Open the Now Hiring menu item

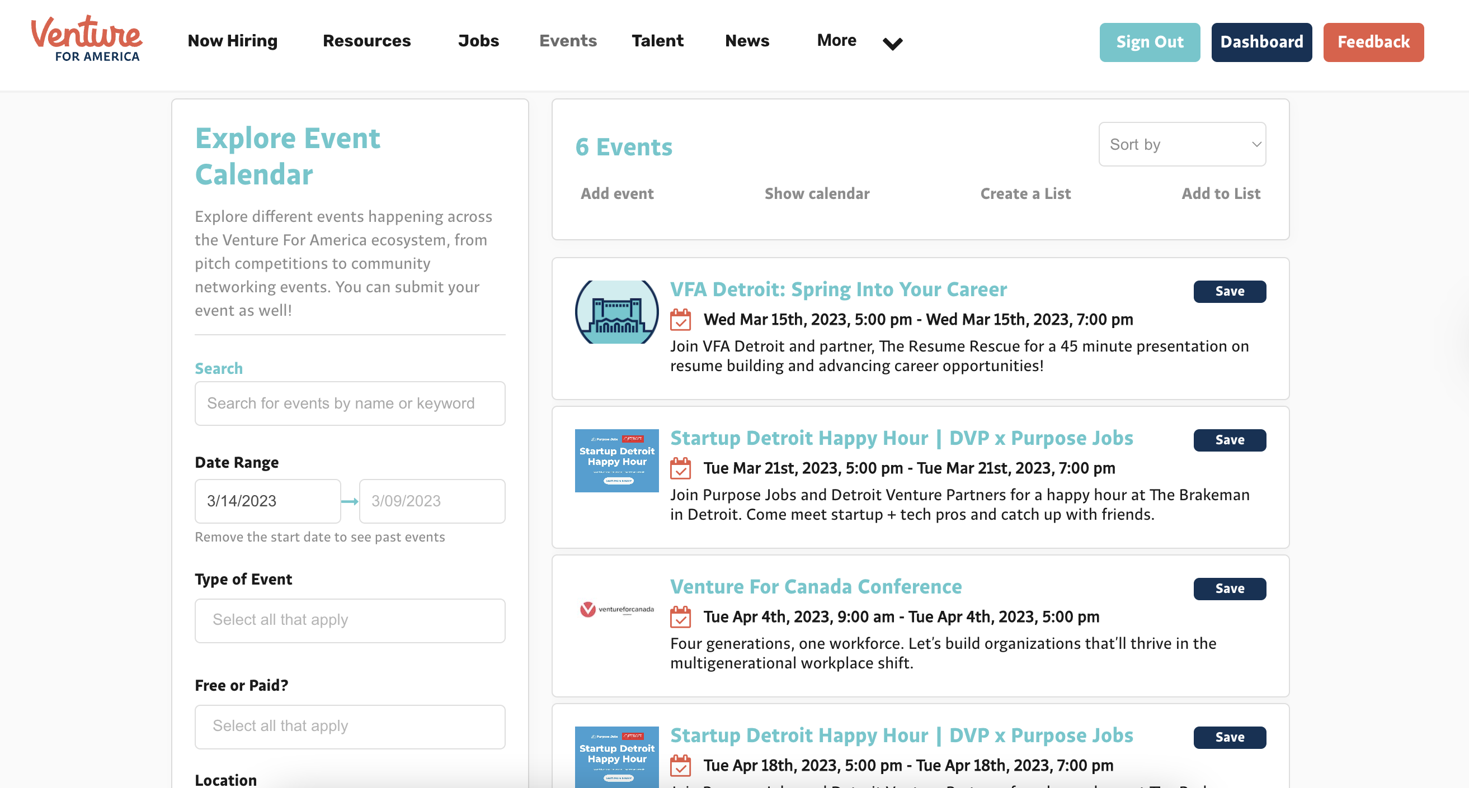tap(233, 40)
